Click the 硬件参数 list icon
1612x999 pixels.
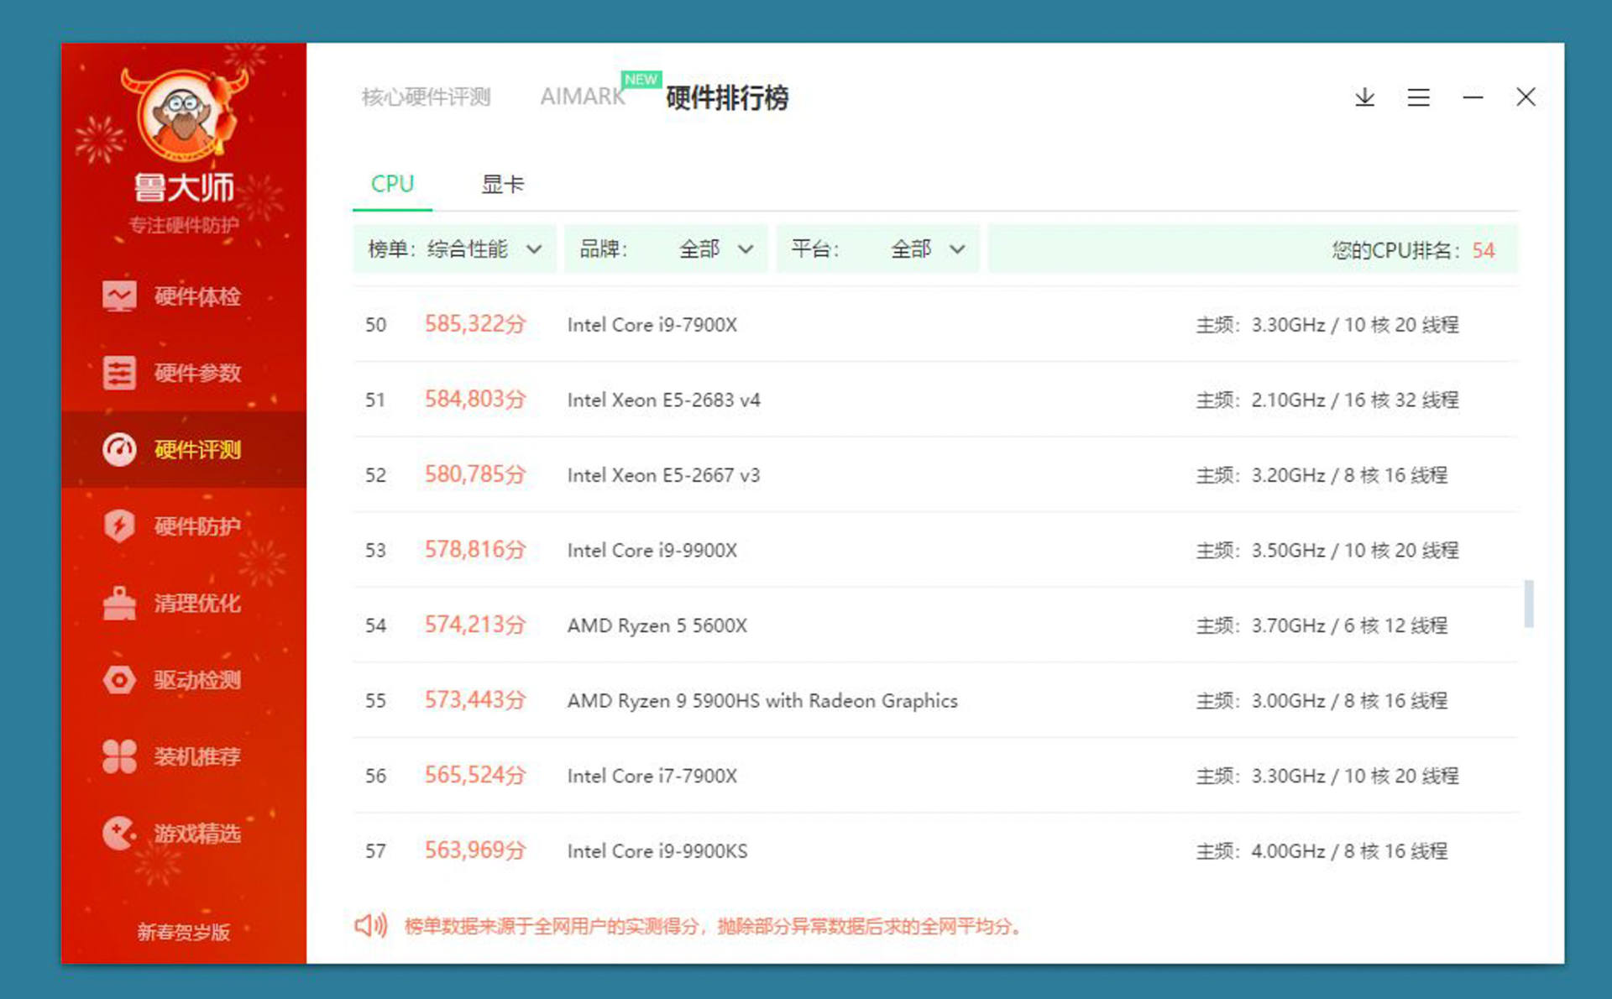[x=119, y=373]
